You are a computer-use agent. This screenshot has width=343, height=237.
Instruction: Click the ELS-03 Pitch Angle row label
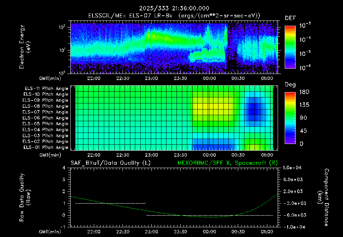click(46, 136)
